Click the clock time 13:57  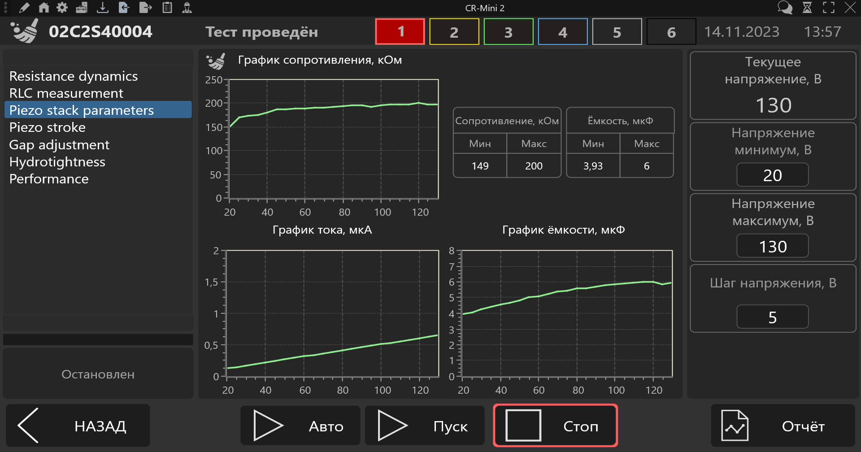[822, 31]
